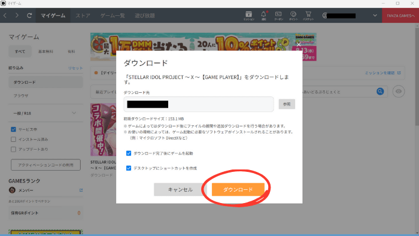Uncheck the サービス中 filter

click(13, 129)
